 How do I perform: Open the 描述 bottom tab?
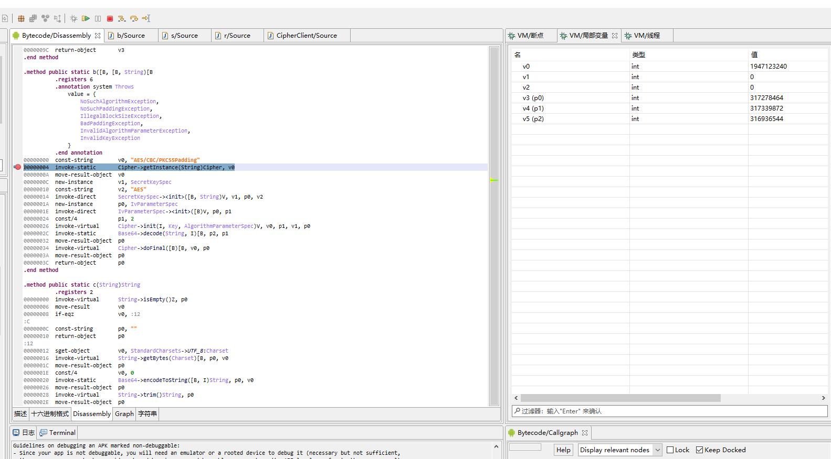pyautogui.click(x=20, y=414)
